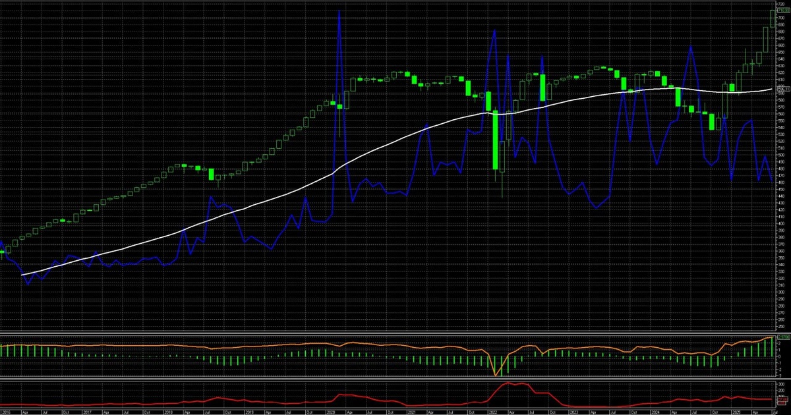Click the 720 price axis label
The image size is (791, 415).
tap(781, 5)
